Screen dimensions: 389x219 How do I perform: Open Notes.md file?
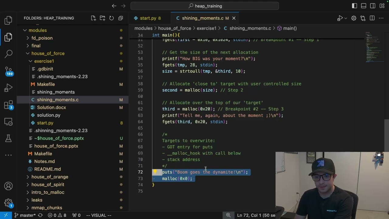click(x=73, y=162)
